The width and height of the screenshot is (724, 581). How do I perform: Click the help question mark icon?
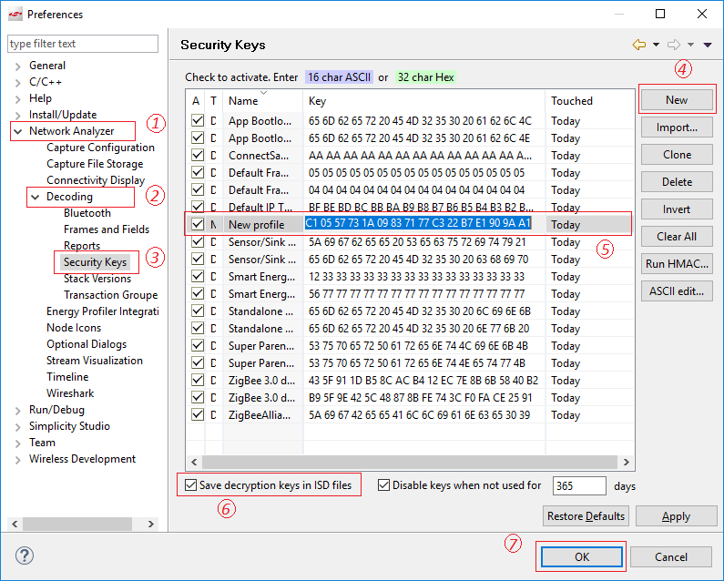coord(25,556)
